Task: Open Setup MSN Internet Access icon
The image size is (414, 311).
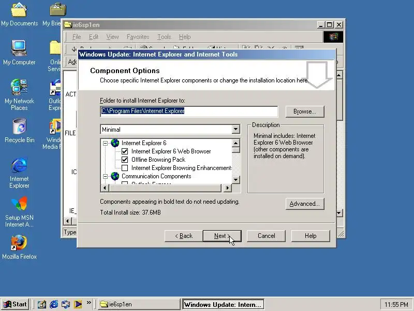Action: [19, 212]
